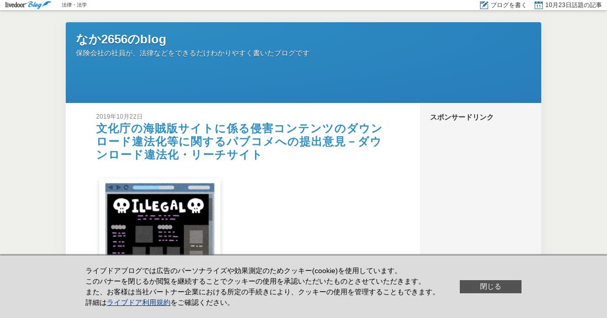Open the livedoor Blog logo
The image size is (607, 318).
[28, 5]
